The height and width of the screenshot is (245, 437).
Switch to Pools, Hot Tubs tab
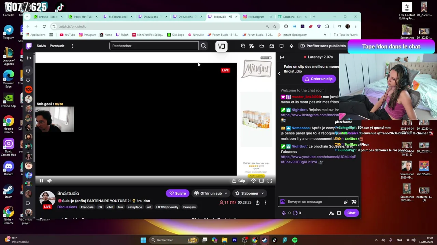click(83, 17)
